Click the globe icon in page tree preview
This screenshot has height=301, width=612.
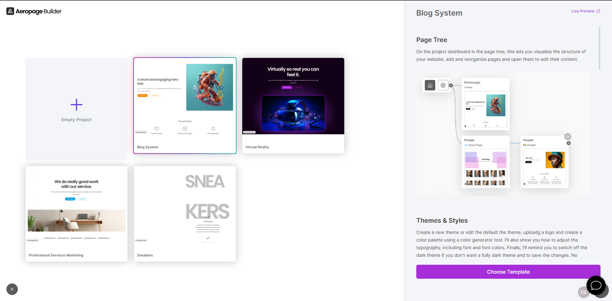(x=443, y=85)
